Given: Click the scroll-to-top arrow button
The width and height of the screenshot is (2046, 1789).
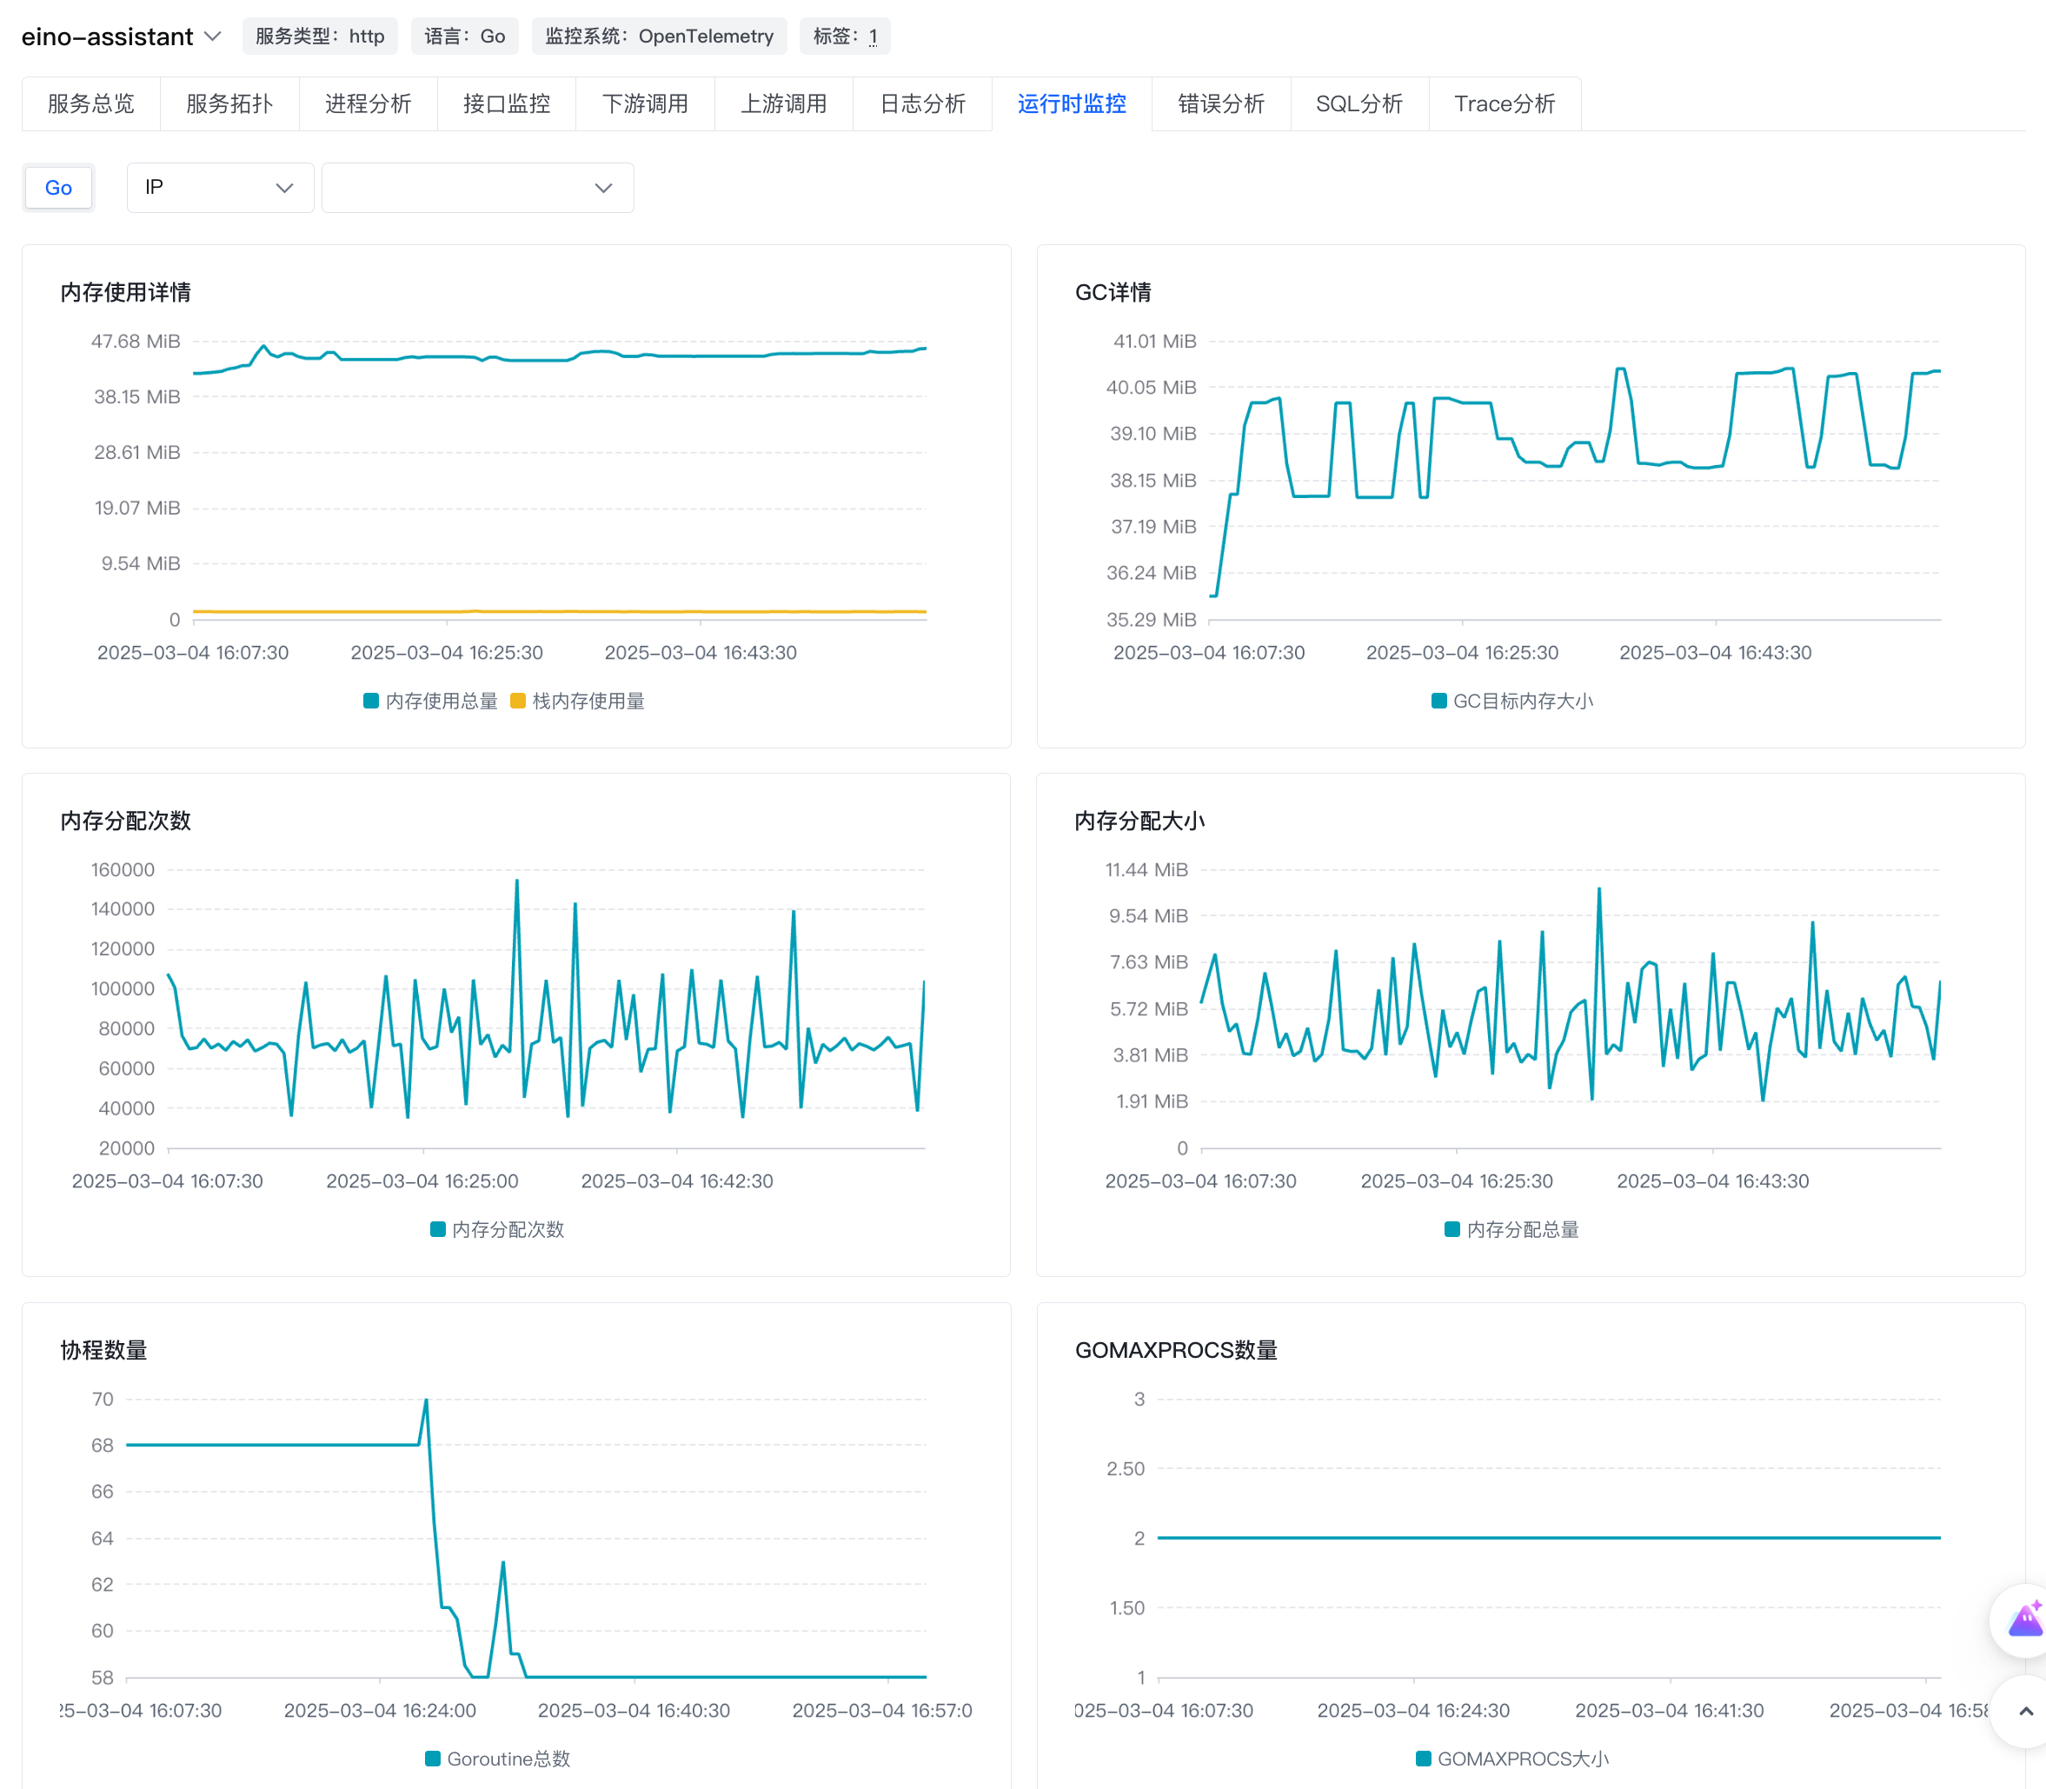Looking at the screenshot, I should click(2025, 1711).
